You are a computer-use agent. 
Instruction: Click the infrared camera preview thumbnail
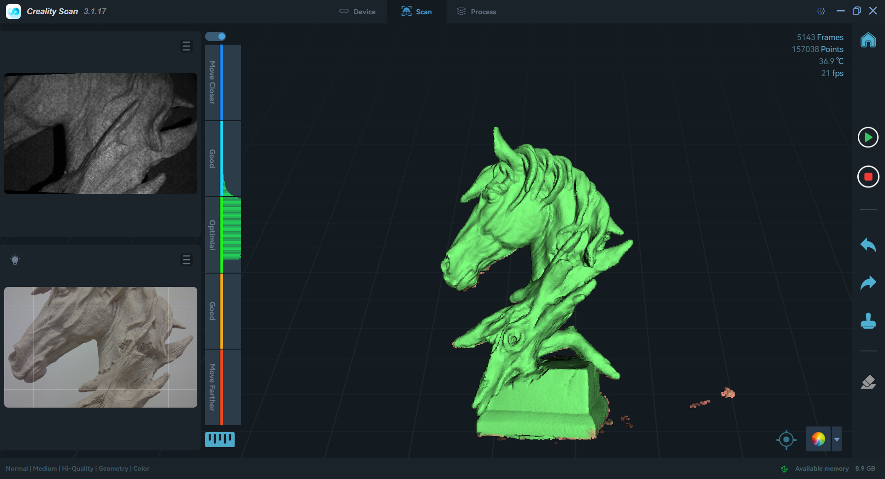[101, 134]
